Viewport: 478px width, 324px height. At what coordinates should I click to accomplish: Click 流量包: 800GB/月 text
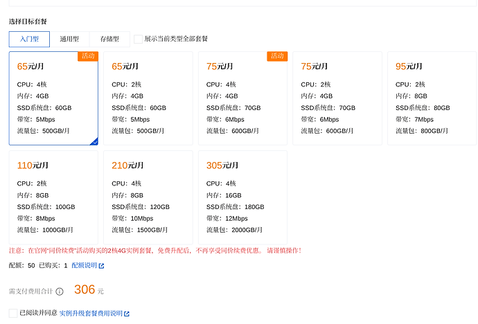(x=422, y=131)
